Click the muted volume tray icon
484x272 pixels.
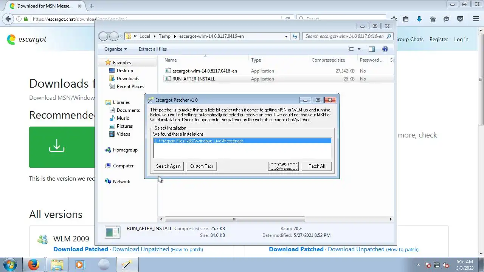(445, 265)
